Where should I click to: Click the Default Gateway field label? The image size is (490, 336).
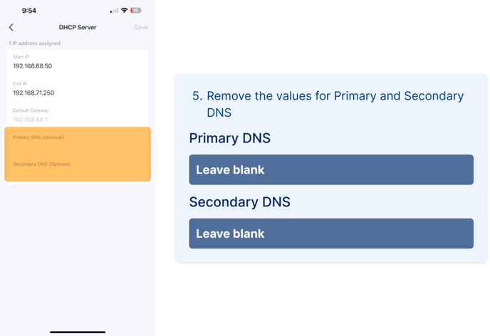coord(31,110)
